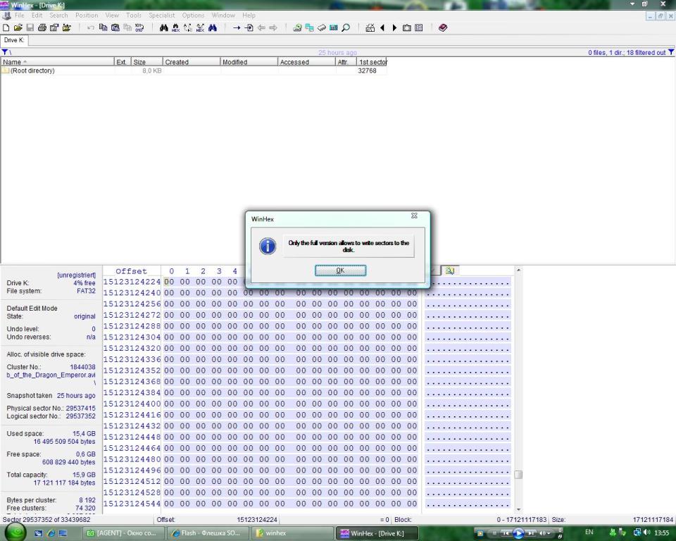Select the Drive K: tab
The height and width of the screenshot is (541, 676).
[x=14, y=40]
